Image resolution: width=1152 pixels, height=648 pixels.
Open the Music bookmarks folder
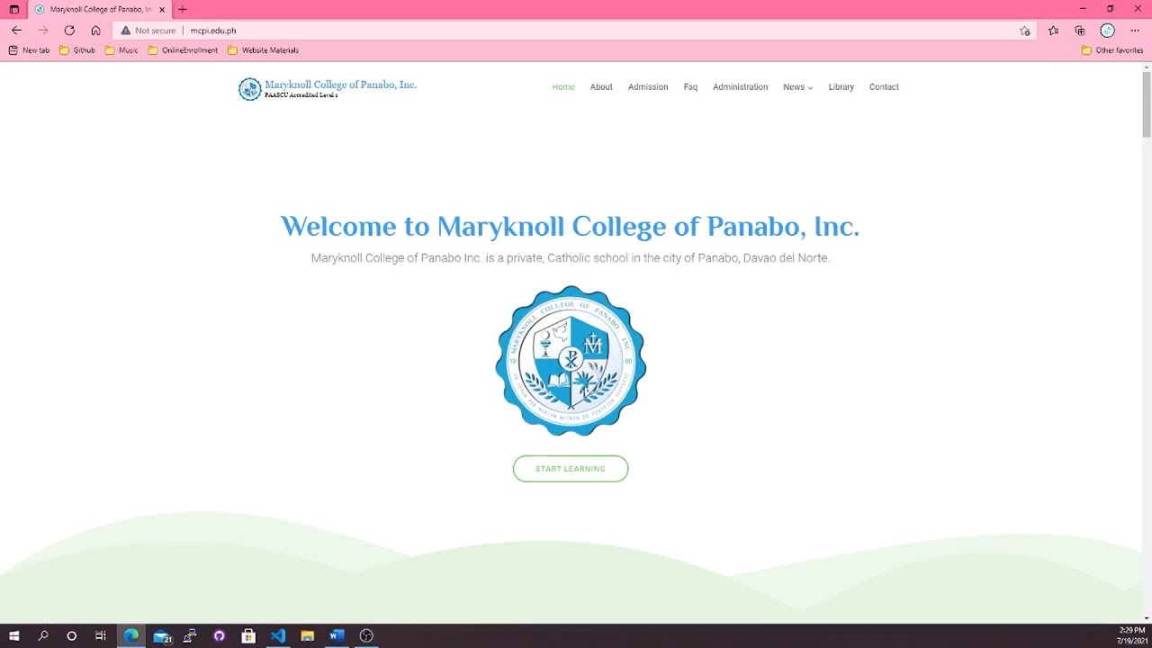click(121, 50)
